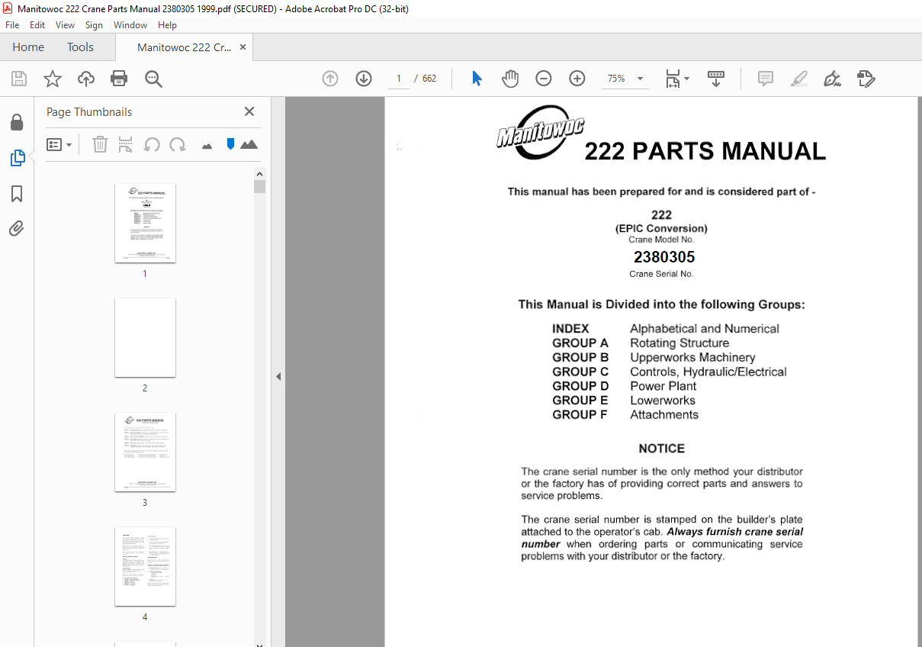922x647 pixels.
Task: Click the stamp/send for signature icon
Action: coord(866,79)
